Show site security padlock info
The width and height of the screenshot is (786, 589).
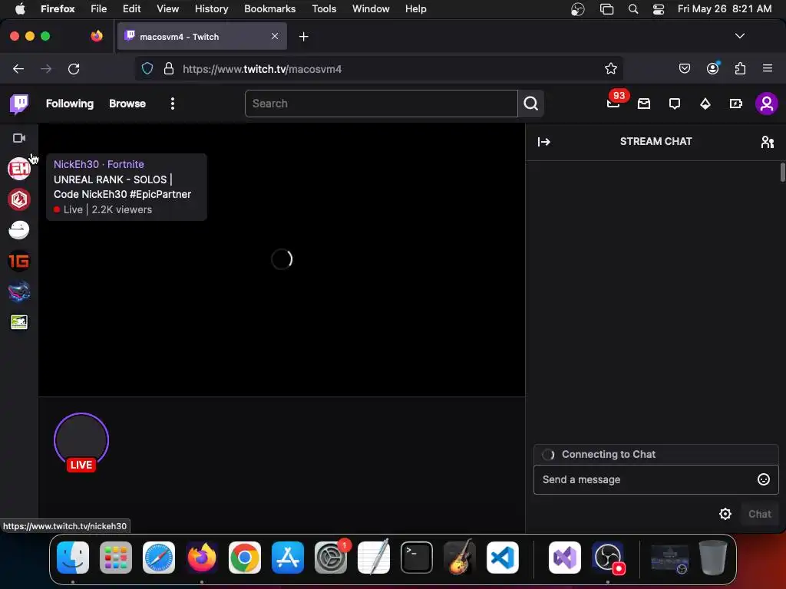coord(169,68)
